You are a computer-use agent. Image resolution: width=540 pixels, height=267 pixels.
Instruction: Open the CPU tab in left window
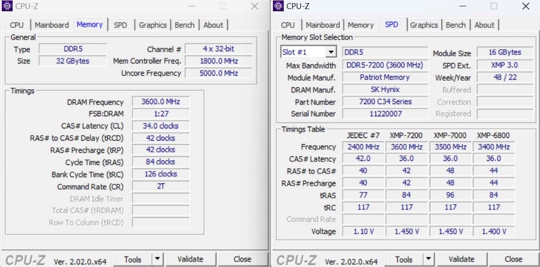click(17, 25)
